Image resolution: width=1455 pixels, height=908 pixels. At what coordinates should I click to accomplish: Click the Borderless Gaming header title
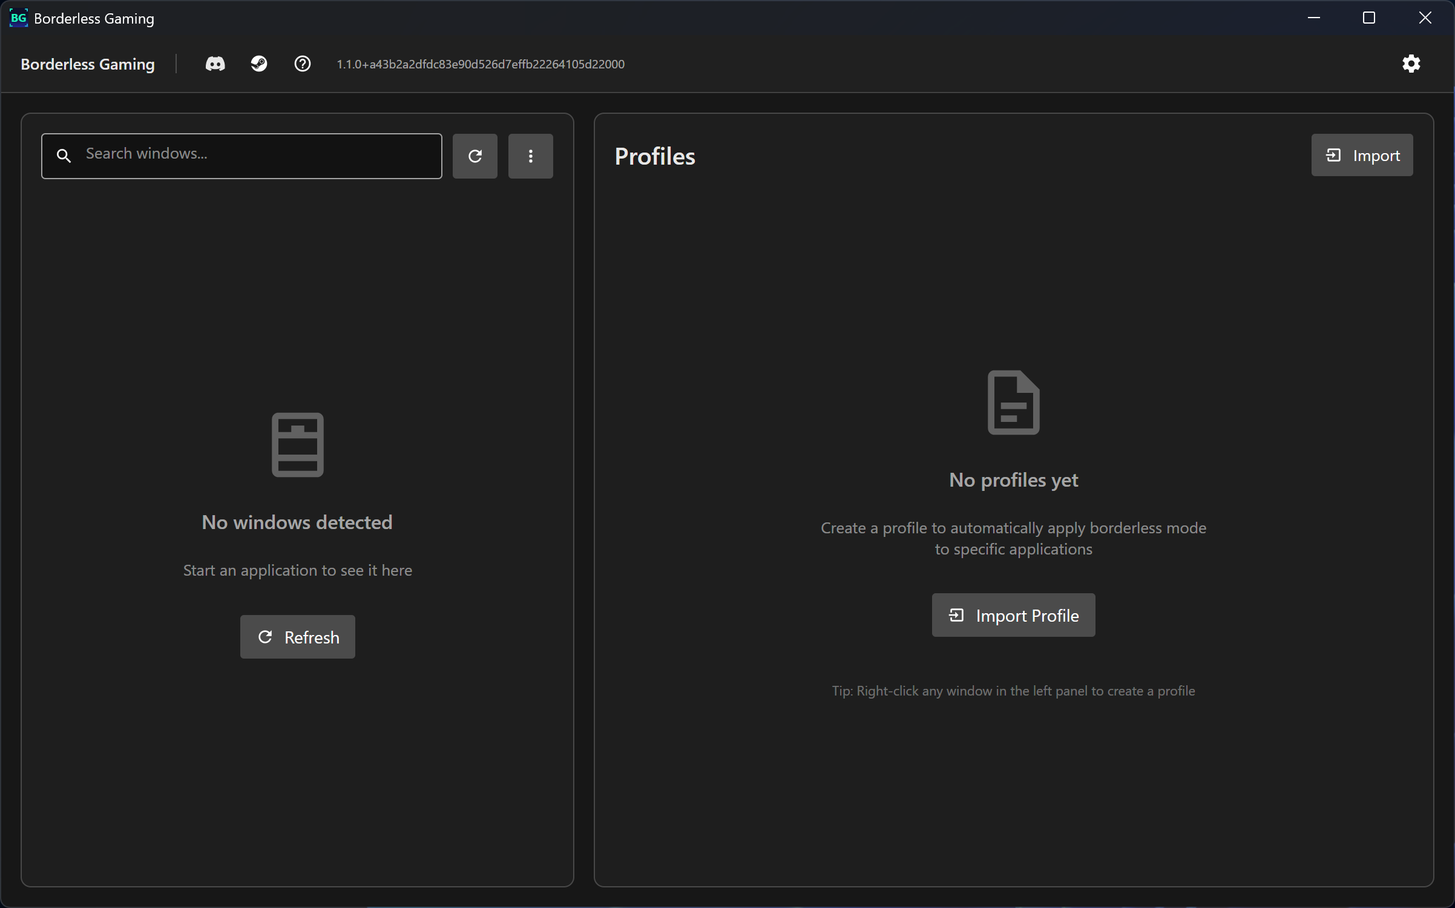click(88, 64)
